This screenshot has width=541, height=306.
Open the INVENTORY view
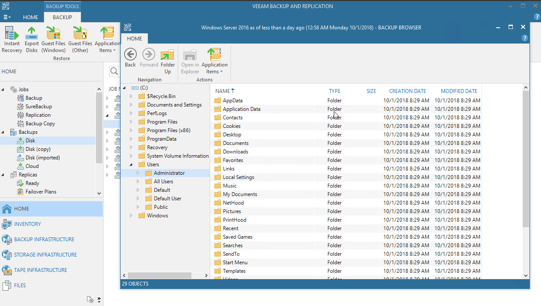[x=51, y=224]
